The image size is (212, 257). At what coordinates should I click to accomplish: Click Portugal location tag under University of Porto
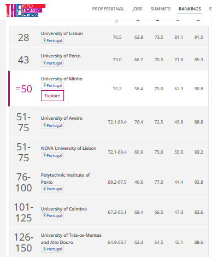pyautogui.click(x=52, y=63)
